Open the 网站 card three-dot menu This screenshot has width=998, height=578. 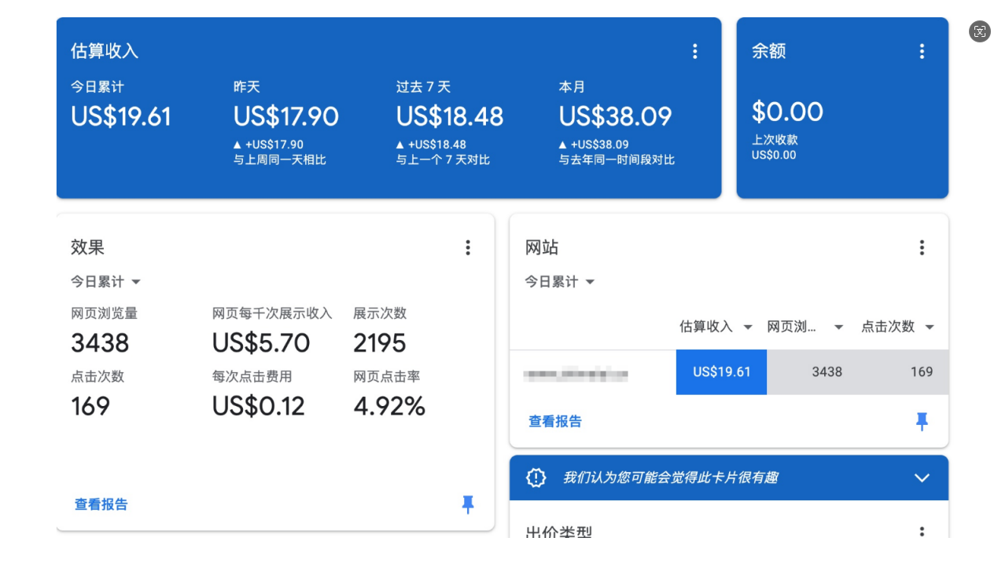[x=922, y=248]
